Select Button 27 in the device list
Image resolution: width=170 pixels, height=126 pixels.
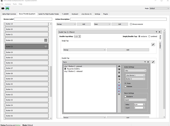(27, 68)
